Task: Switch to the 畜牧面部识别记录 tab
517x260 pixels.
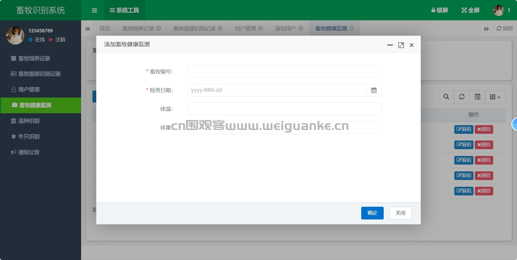Action: 194,28
